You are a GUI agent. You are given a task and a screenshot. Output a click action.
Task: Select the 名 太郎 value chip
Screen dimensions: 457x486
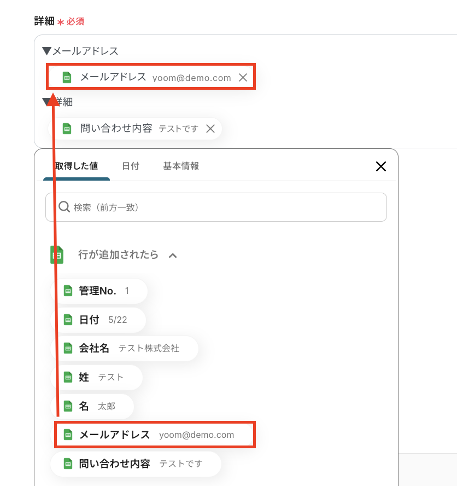pyautogui.click(x=92, y=406)
